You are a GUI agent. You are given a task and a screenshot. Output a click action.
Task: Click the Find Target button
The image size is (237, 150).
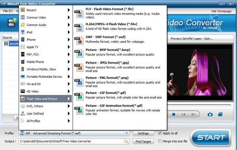click(x=143, y=141)
